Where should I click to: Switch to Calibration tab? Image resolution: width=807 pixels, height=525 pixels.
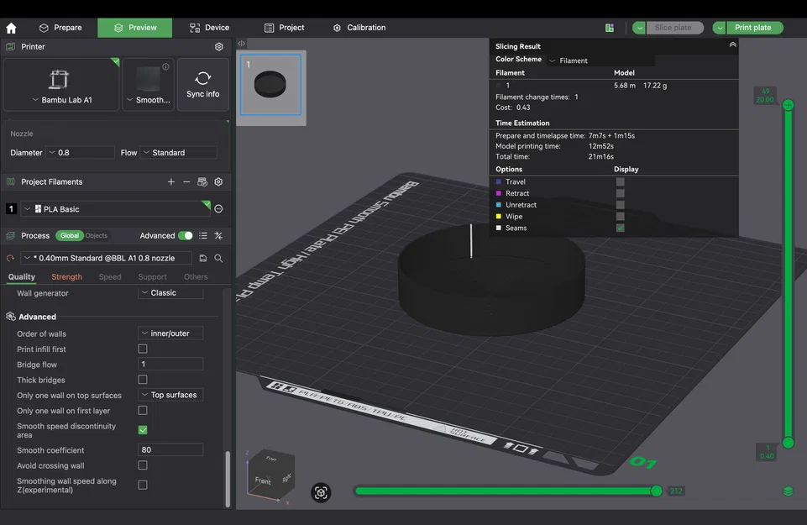[359, 28]
